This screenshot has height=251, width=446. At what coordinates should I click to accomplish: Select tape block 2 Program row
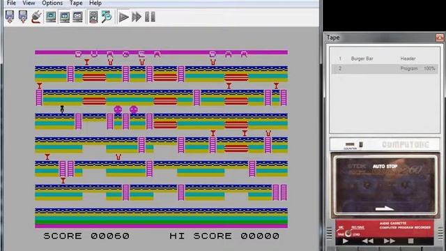pos(385,68)
